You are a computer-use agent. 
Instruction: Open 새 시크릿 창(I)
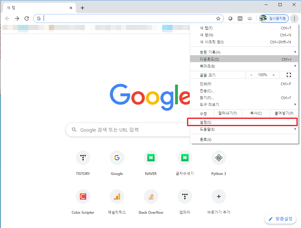coord(244,42)
